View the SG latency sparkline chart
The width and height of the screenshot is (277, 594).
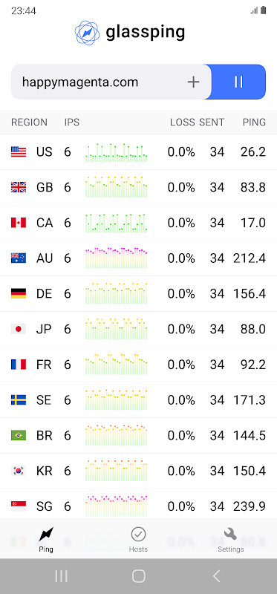tap(117, 506)
